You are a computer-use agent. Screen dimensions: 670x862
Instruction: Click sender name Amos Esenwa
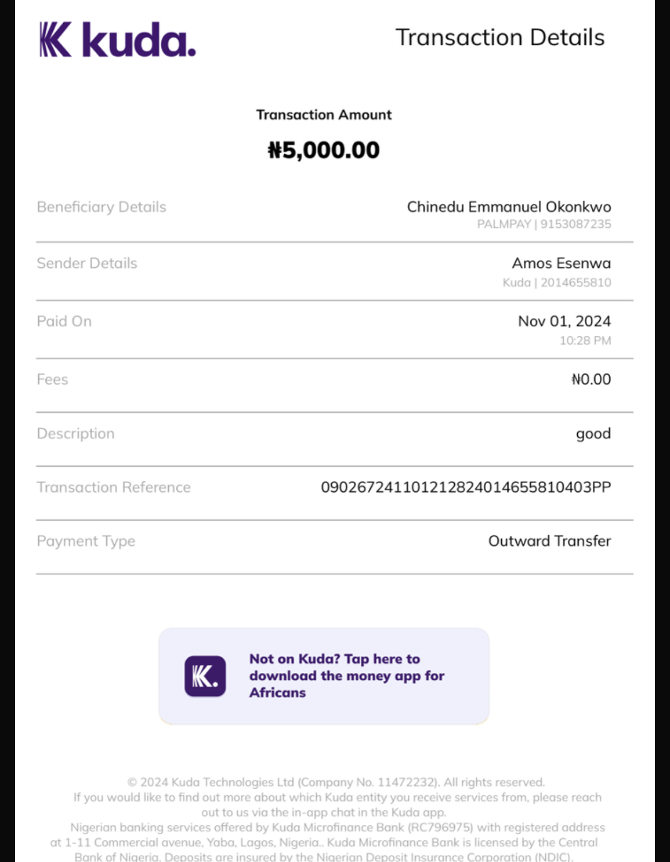(x=561, y=263)
